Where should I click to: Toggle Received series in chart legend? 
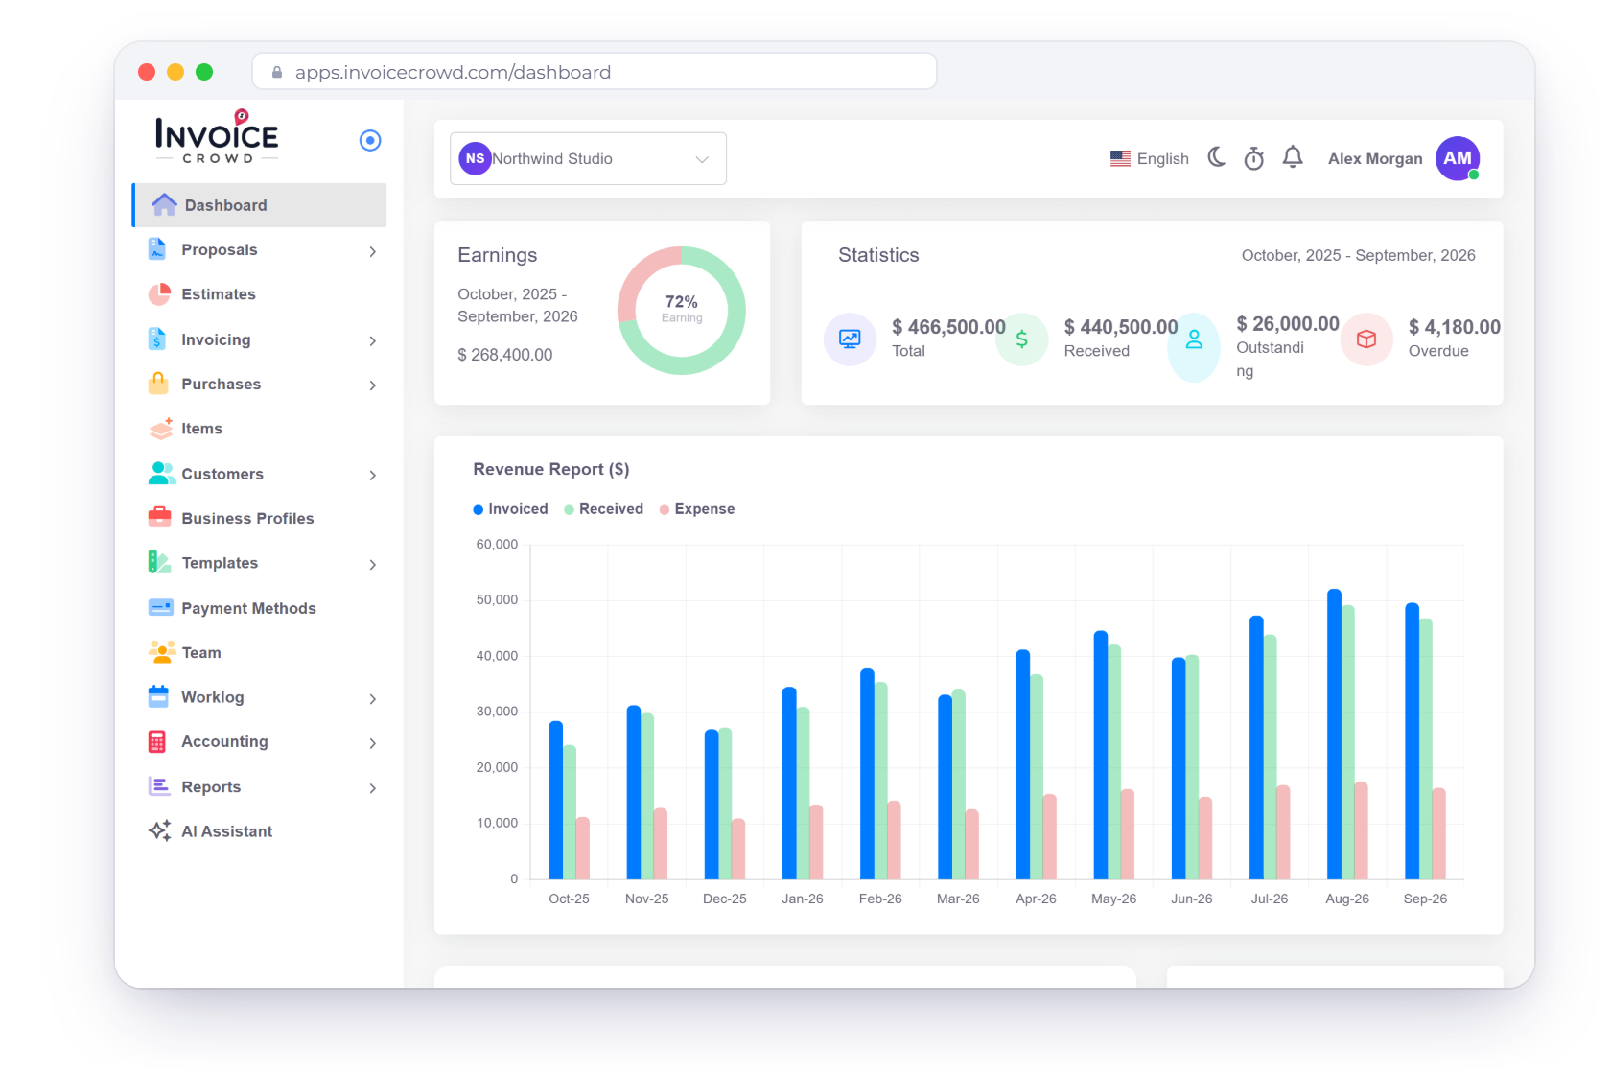[x=604, y=509]
